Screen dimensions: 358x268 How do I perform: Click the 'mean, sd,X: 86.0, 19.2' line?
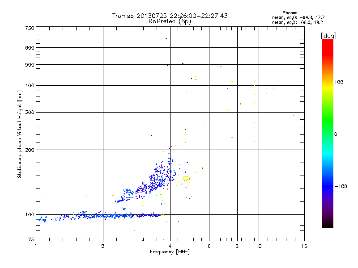pos(298,23)
